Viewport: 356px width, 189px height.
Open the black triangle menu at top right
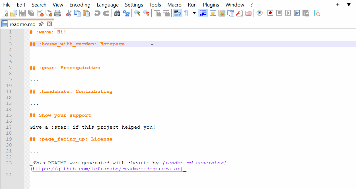[349, 5]
